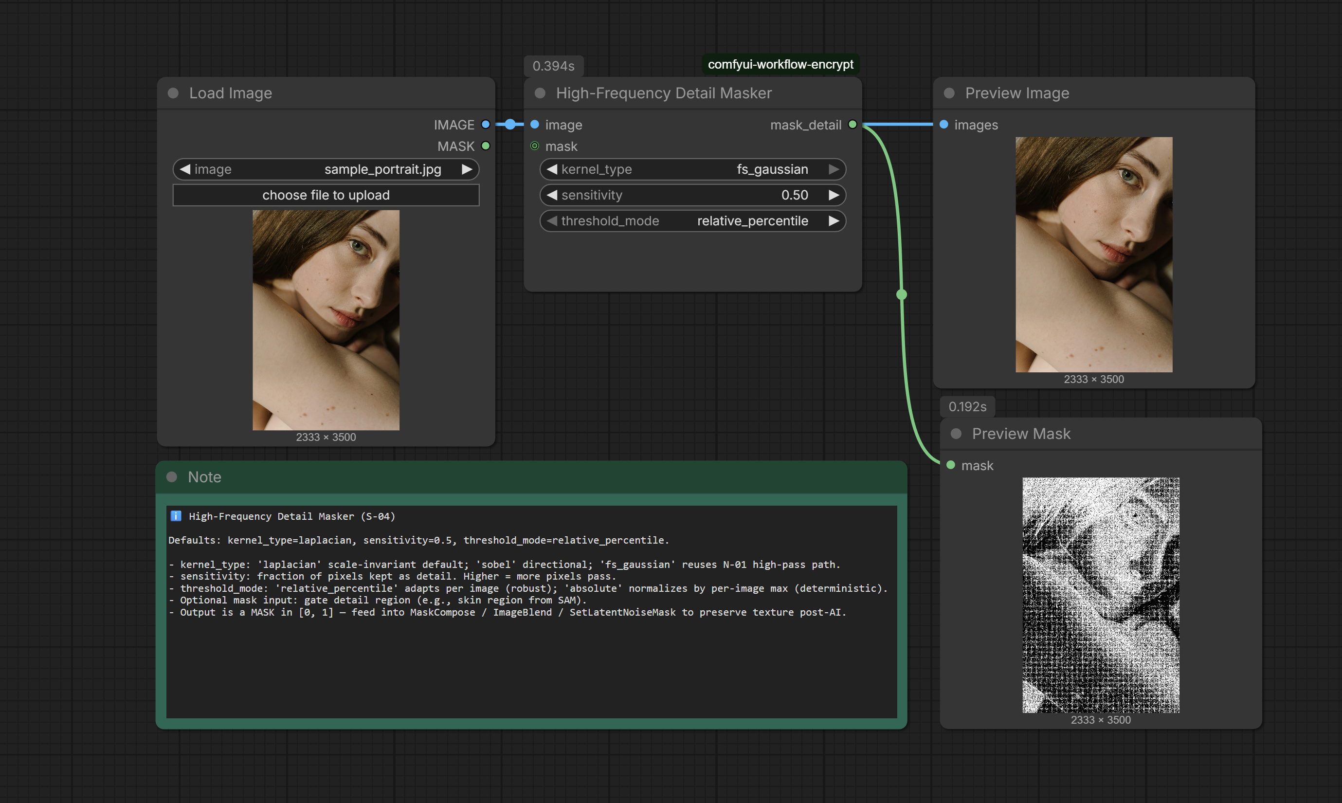The image size is (1342, 803).
Task: Click the green link midpoint dot to Preview Mask
Action: pyautogui.click(x=902, y=294)
